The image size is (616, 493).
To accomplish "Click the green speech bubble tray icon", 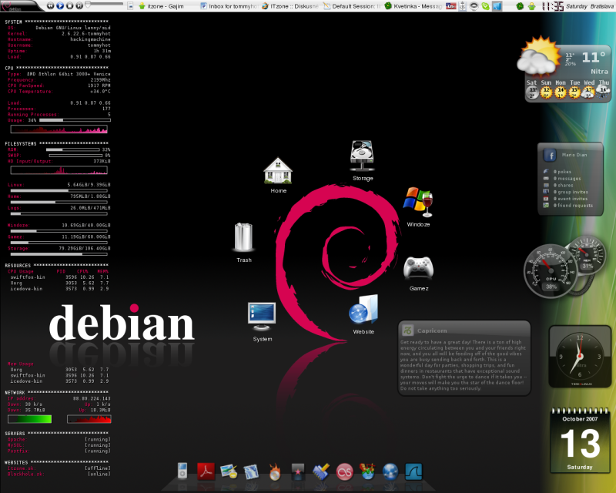I will (486, 6).
